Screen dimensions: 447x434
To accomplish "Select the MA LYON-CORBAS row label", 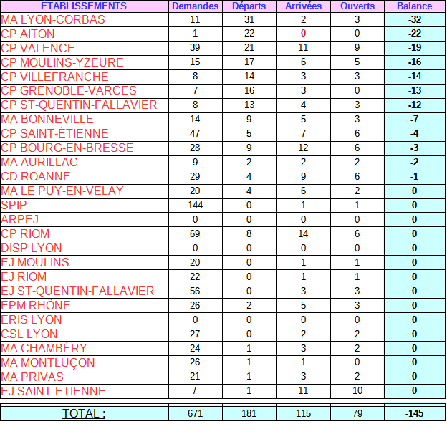I will point(53,19).
